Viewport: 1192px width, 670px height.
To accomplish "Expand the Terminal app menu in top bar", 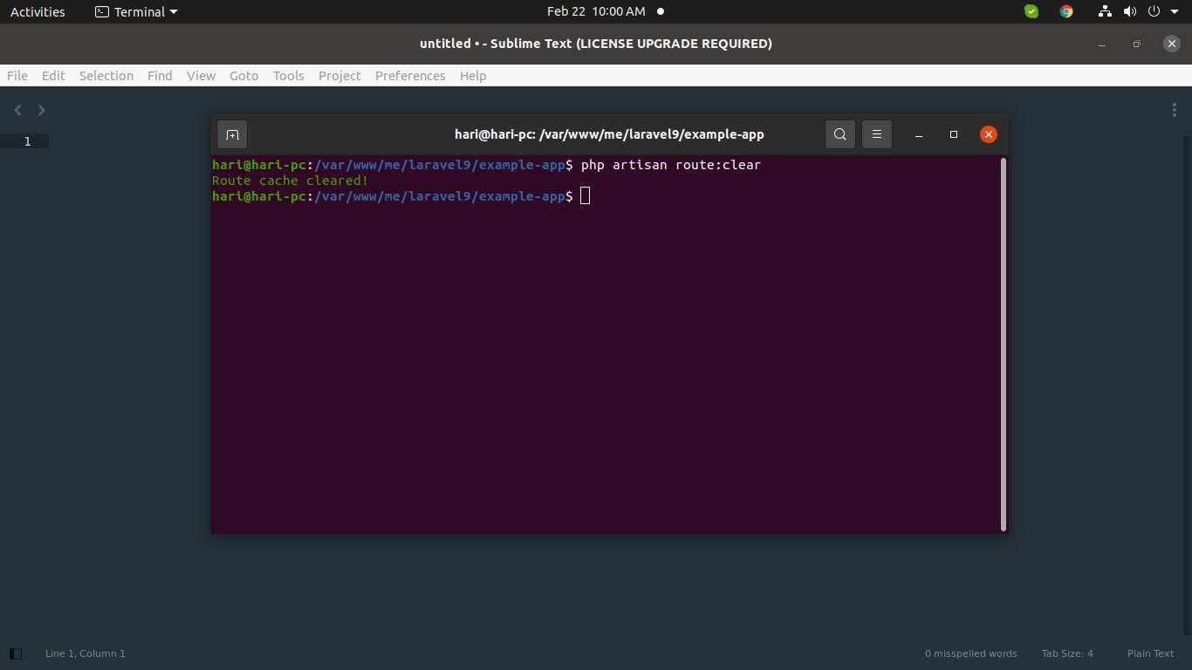I will 136,11.
